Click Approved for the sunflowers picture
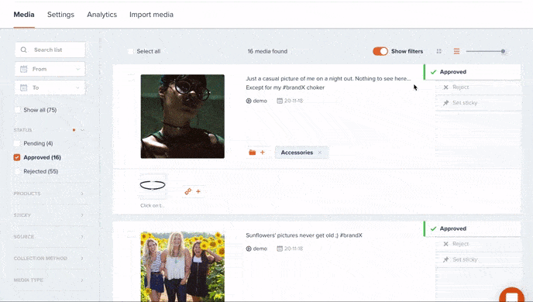 click(472, 228)
